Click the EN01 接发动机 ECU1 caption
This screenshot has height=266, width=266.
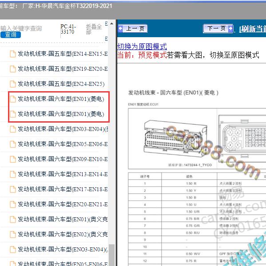pyautogui.click(x=143, y=104)
